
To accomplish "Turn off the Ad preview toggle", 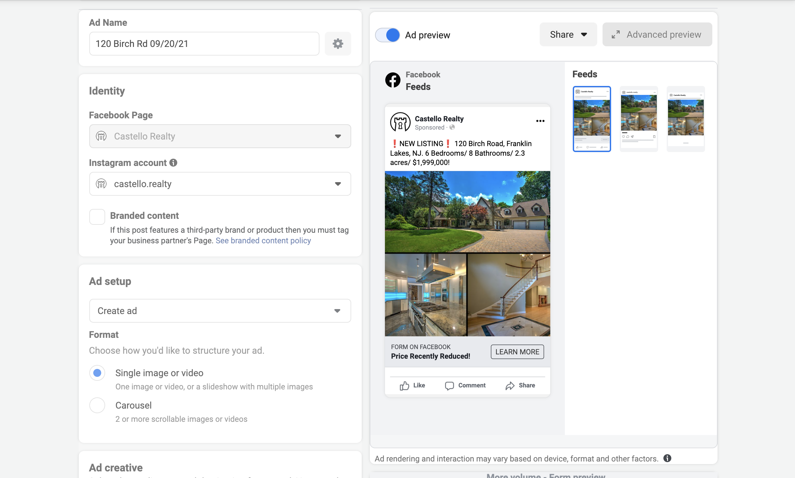I will pyautogui.click(x=388, y=35).
